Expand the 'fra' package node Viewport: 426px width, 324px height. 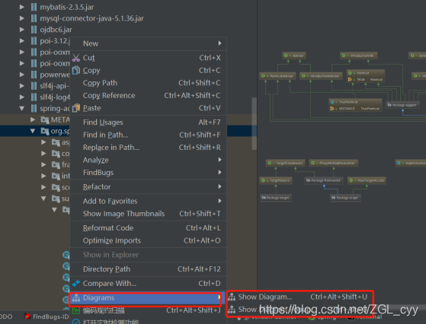(43, 164)
